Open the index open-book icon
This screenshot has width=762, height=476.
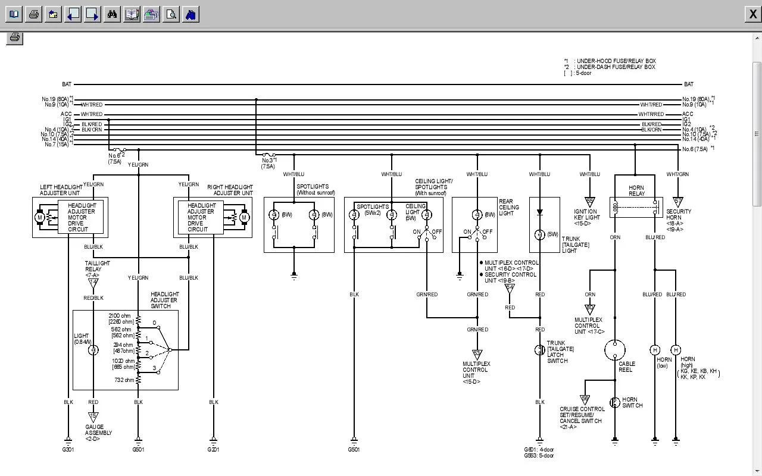(132, 14)
